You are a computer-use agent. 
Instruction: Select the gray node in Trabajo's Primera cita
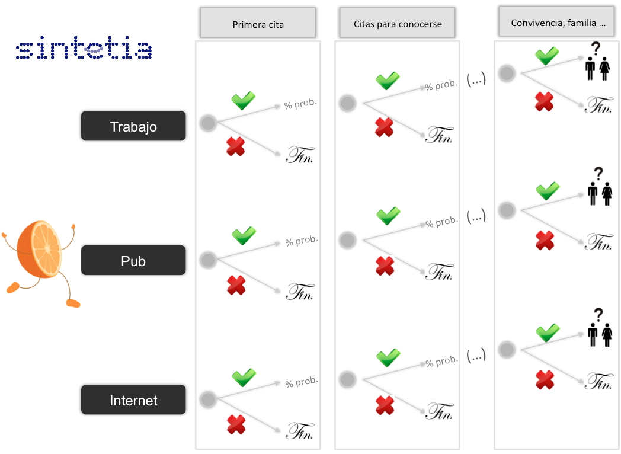[x=209, y=123]
